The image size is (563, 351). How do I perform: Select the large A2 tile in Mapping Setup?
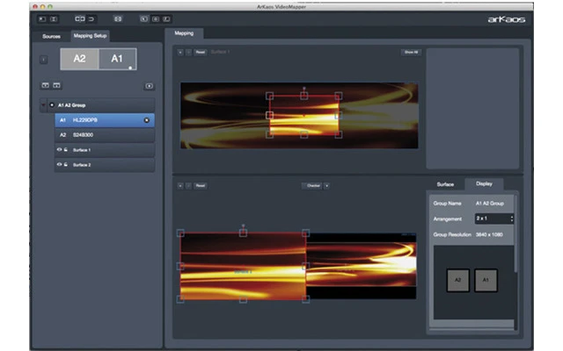click(79, 59)
